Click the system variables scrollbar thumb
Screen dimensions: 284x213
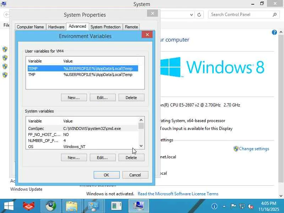[x=141, y=126]
